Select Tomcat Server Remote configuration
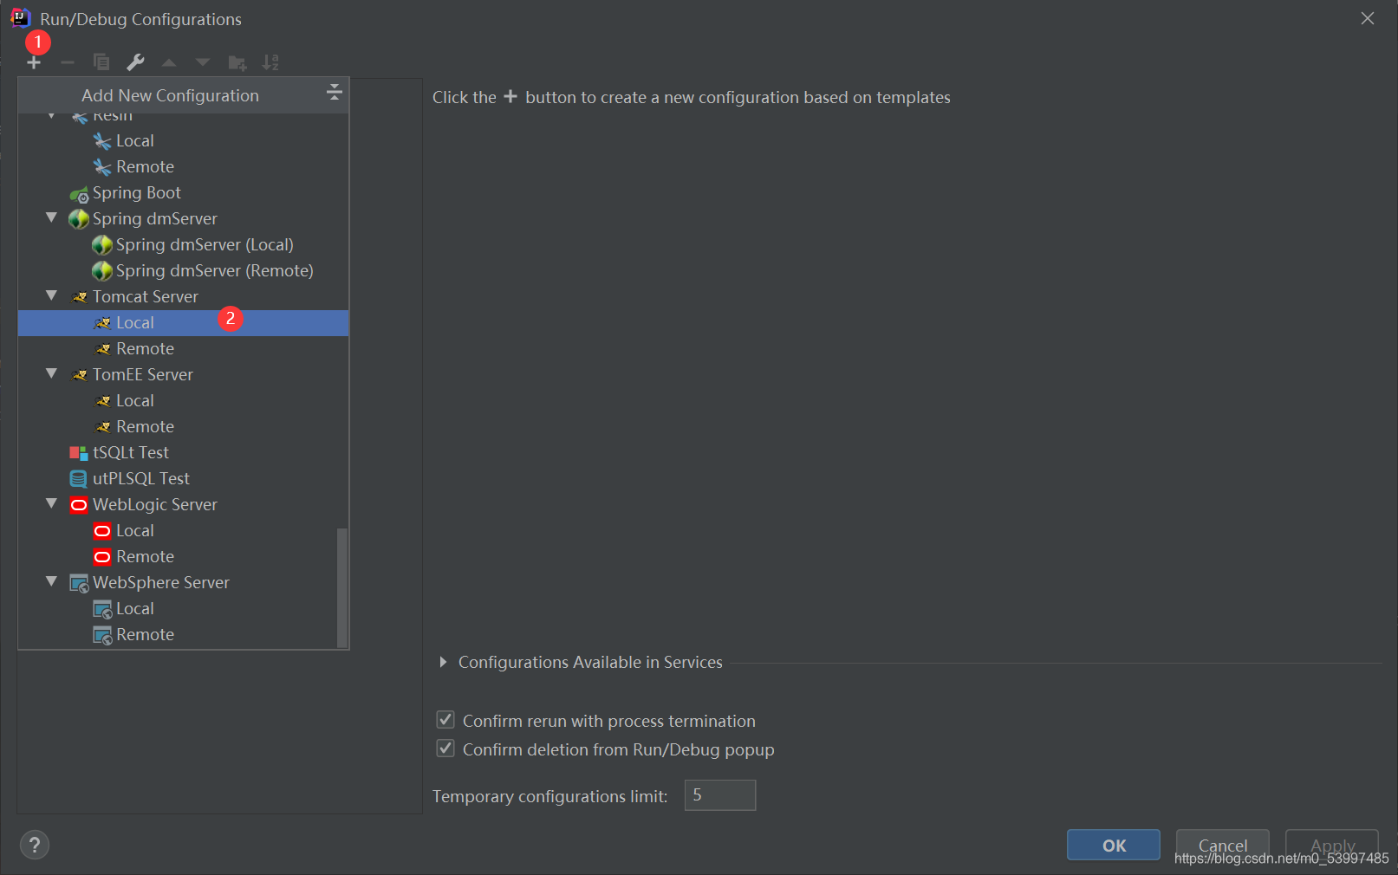 [184, 349]
